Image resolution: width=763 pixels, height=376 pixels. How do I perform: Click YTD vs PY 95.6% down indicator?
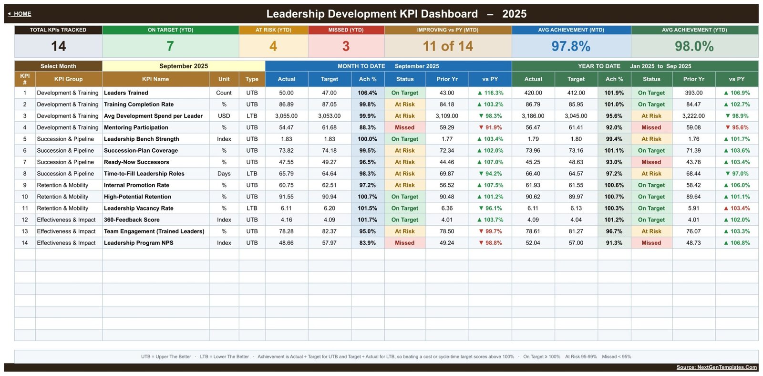(737, 127)
